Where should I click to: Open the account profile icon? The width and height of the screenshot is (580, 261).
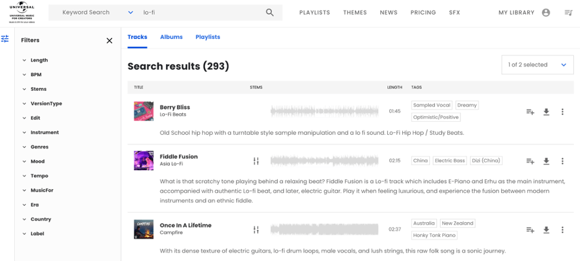point(546,12)
